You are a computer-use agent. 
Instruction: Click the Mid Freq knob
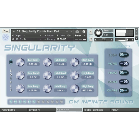tap(48, 88)
